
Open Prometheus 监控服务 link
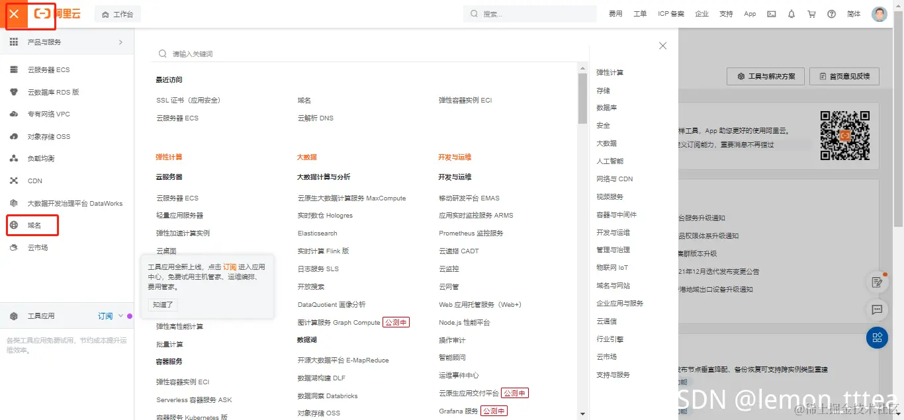point(471,233)
